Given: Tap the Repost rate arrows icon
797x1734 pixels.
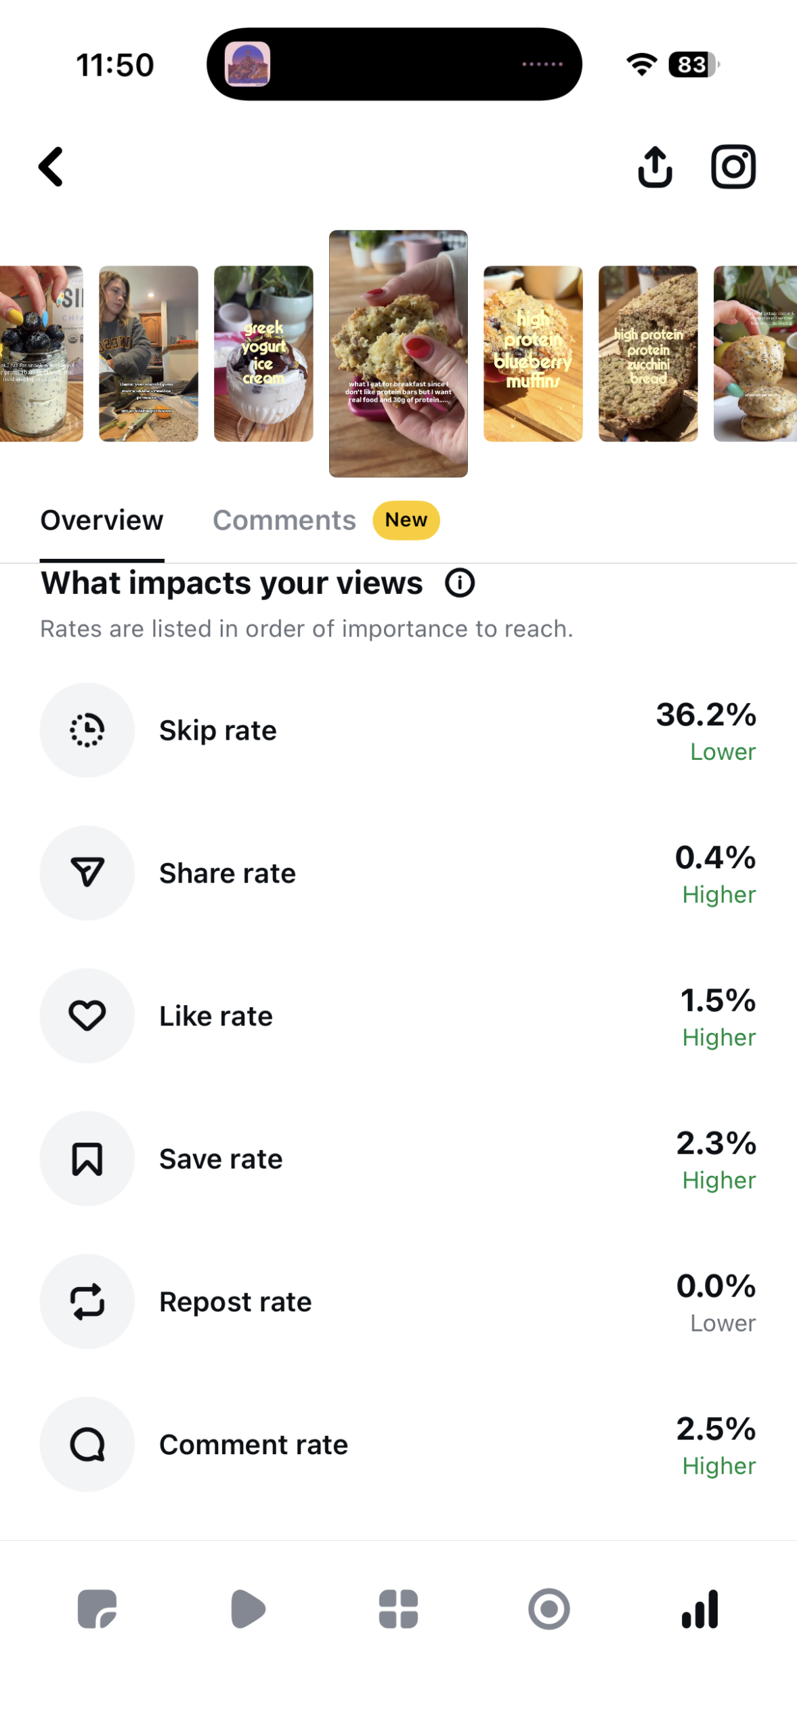Looking at the screenshot, I should [87, 1301].
